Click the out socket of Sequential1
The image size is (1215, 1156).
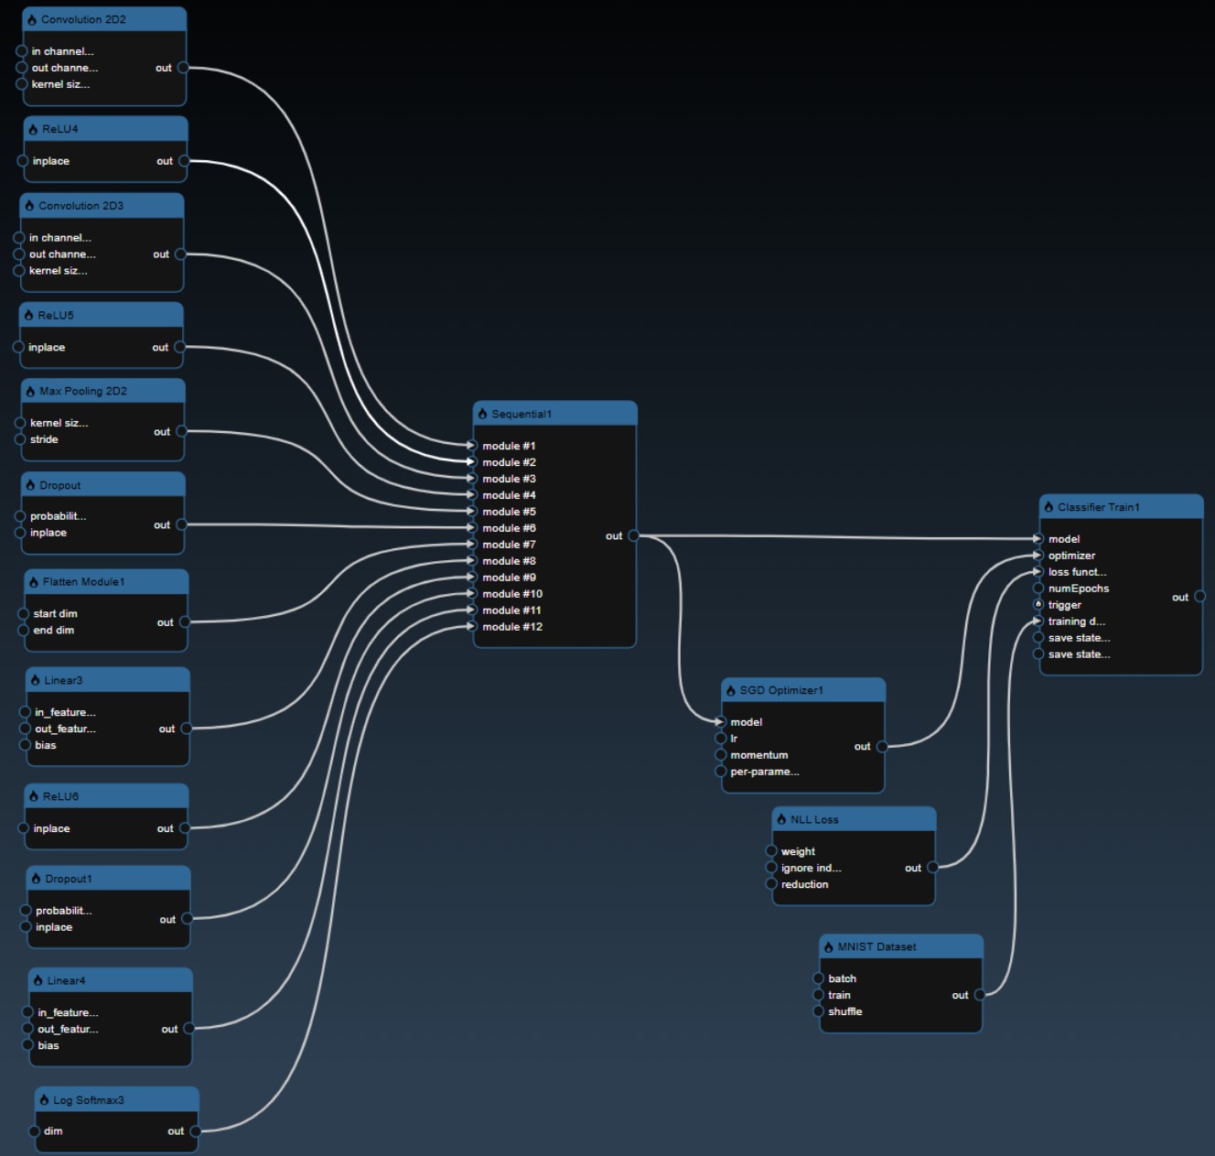(633, 536)
